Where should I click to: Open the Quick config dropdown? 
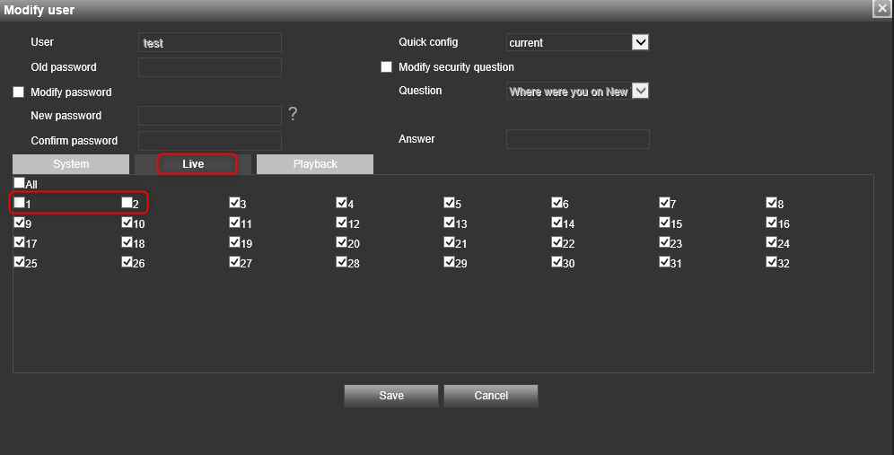click(640, 42)
